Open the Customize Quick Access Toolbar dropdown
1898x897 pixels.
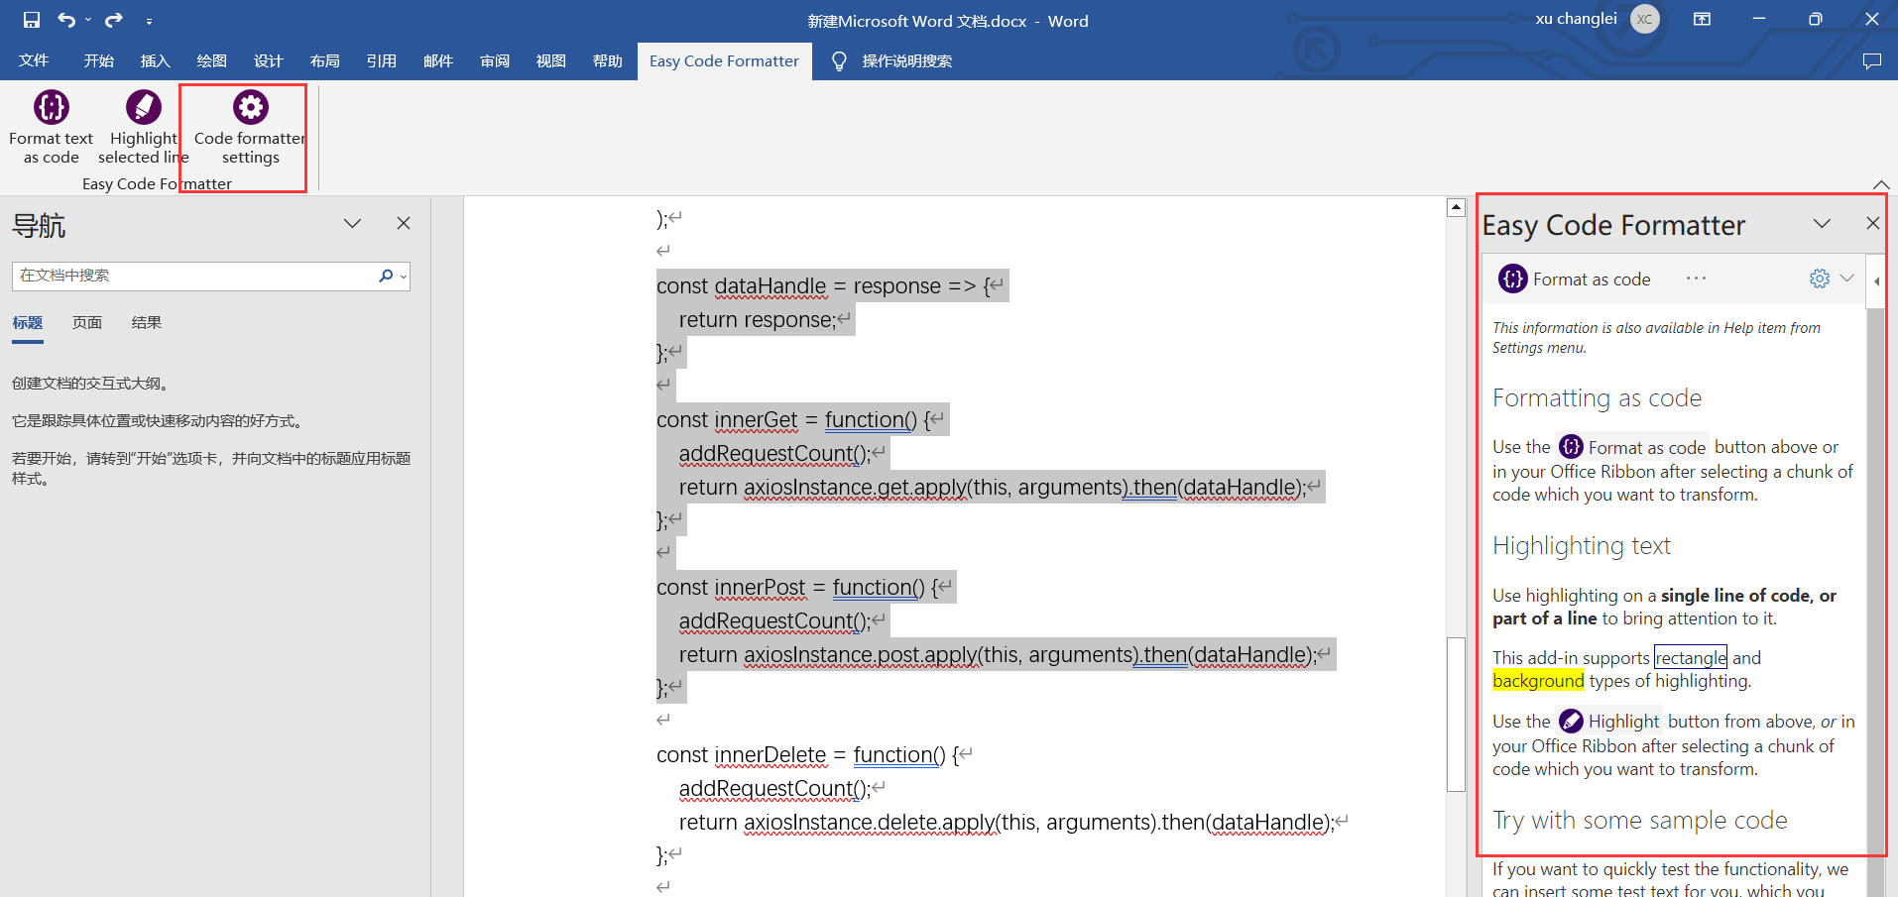(149, 21)
